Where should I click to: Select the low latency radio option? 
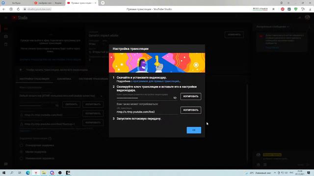(21, 152)
